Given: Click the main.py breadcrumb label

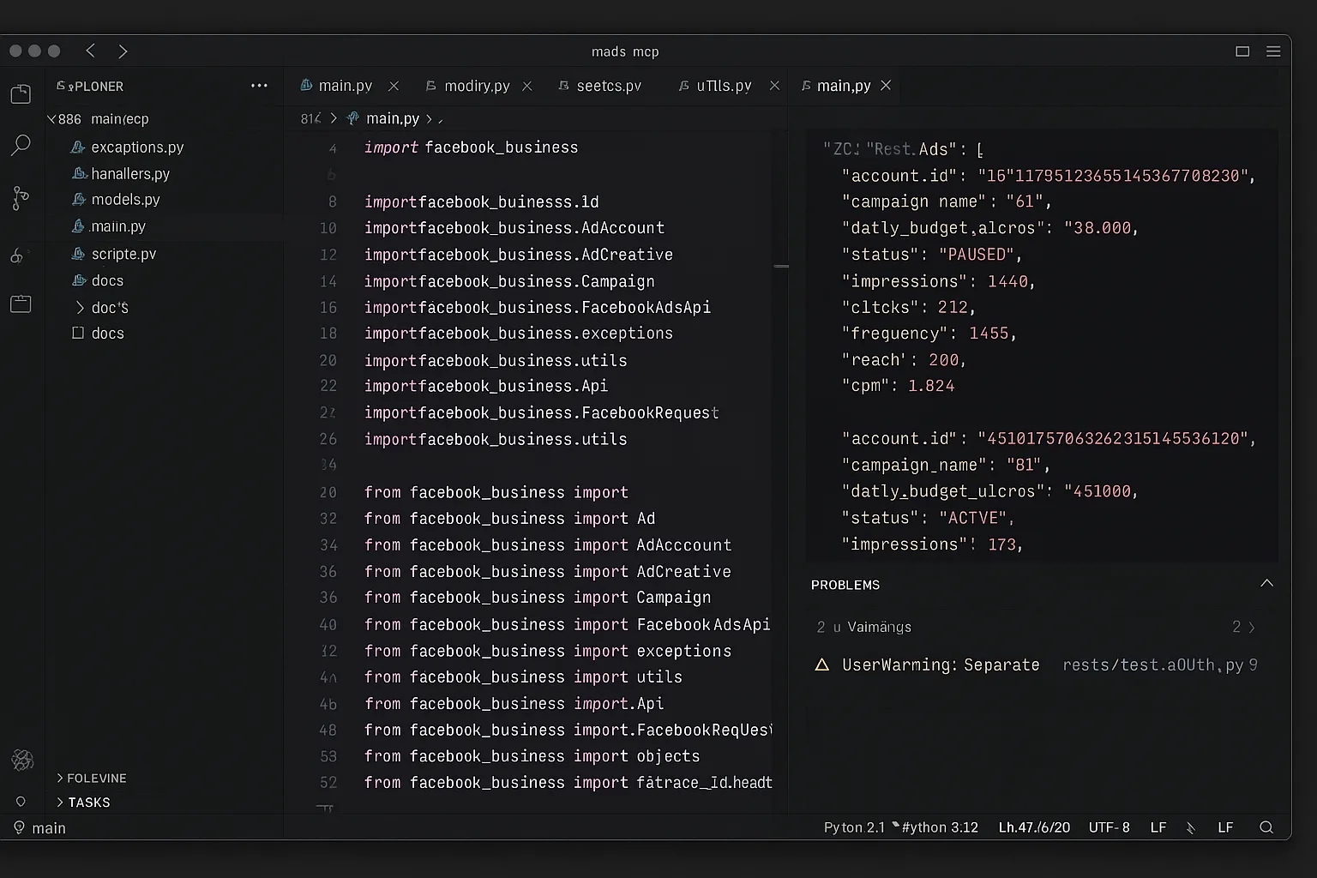Looking at the screenshot, I should pyautogui.click(x=393, y=118).
